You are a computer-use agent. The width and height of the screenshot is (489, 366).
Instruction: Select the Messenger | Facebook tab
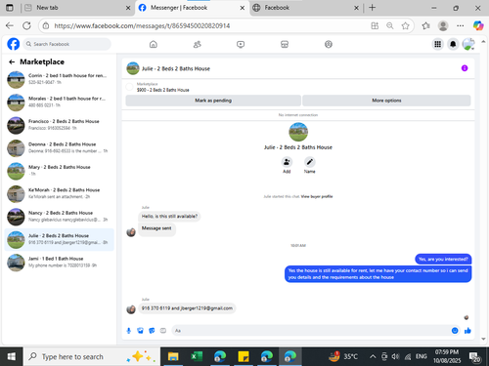(193, 8)
